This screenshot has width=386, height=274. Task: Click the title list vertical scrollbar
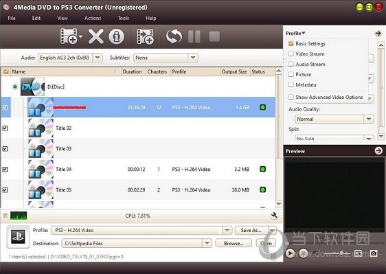coord(278,115)
